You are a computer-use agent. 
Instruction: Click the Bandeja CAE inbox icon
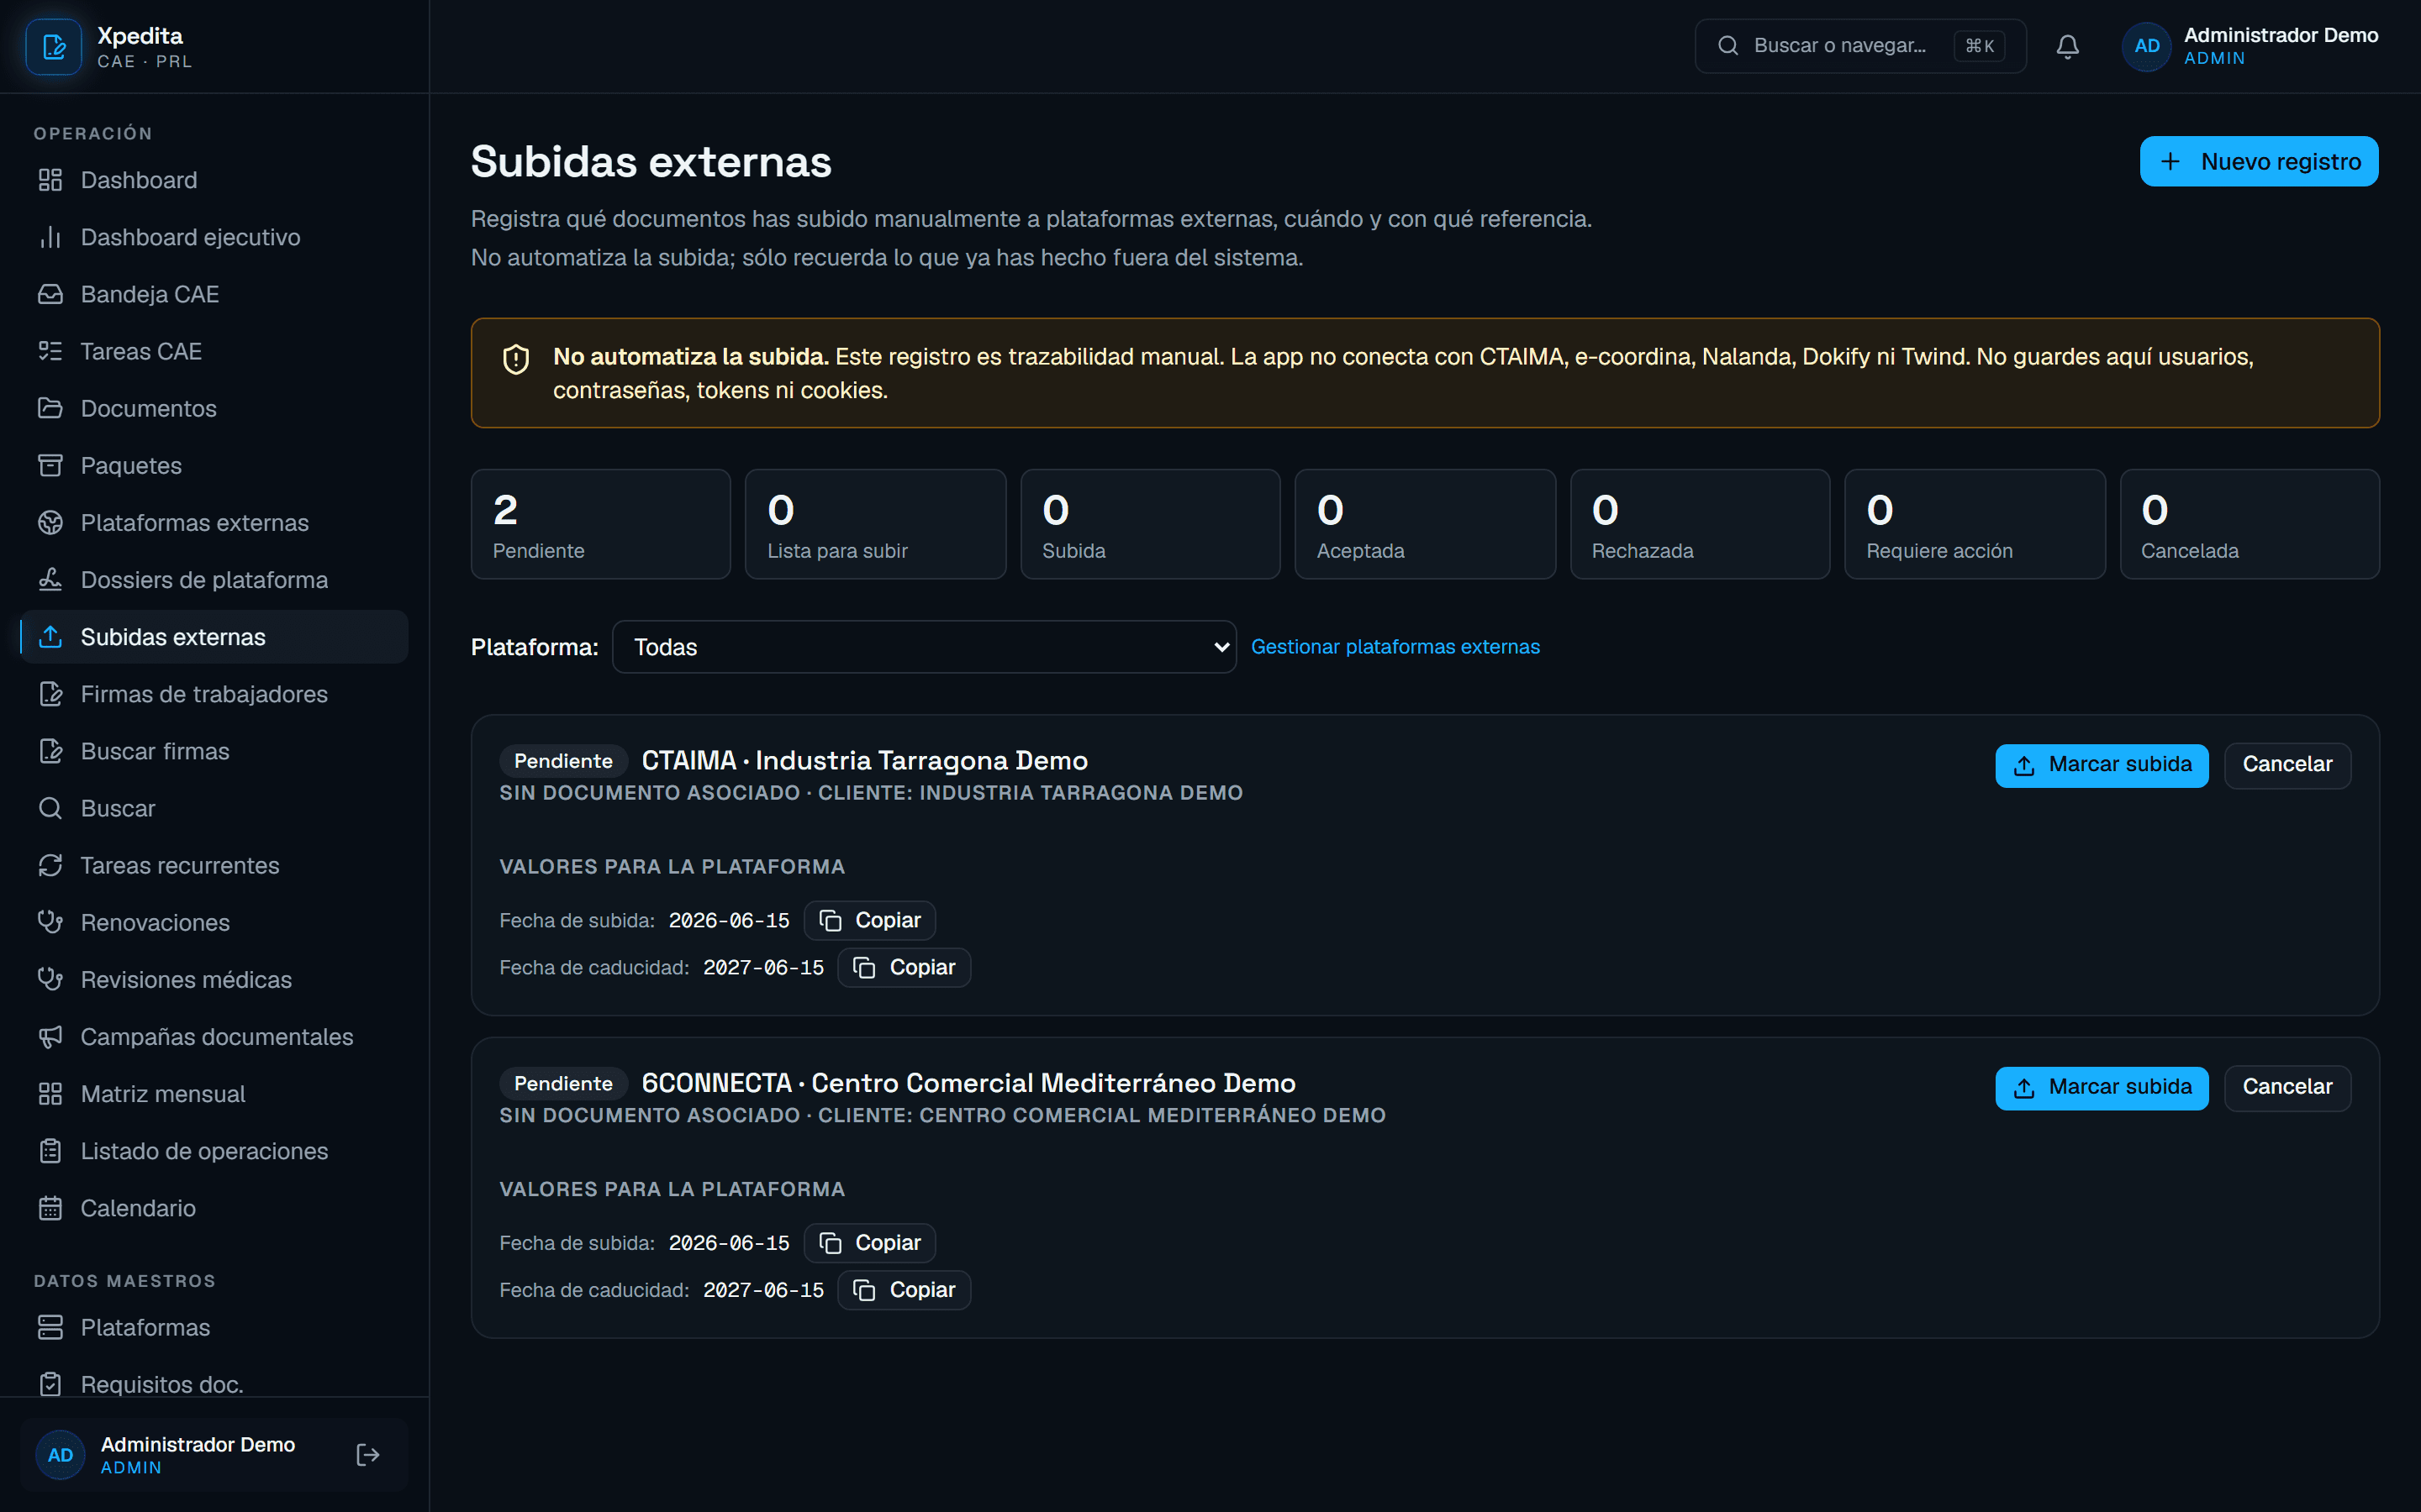[50, 294]
